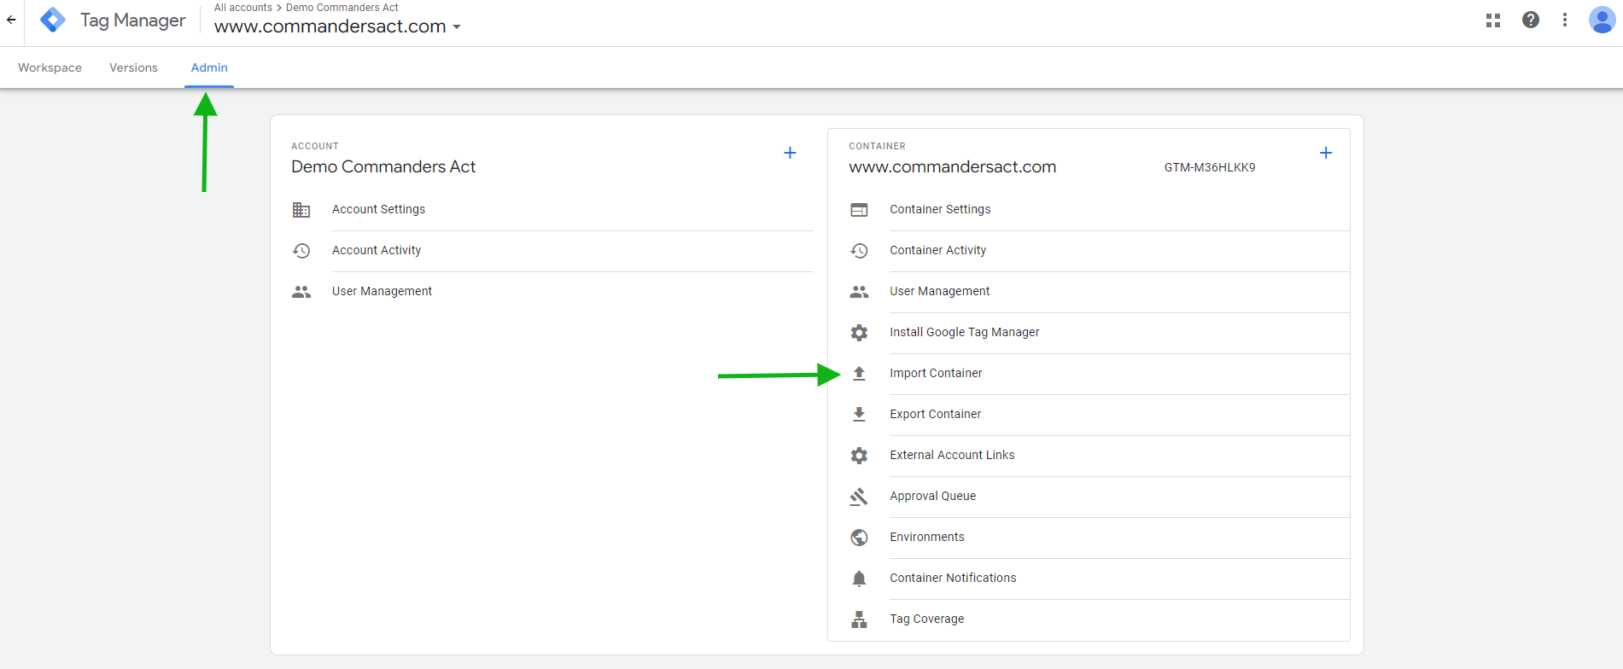Click the Container Notifications bell icon

pos(859,579)
